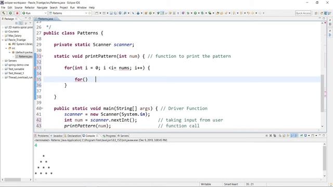Click the editor vertical scrollbar thumb
Viewport: 333px width, 187px height.
coord(322,94)
